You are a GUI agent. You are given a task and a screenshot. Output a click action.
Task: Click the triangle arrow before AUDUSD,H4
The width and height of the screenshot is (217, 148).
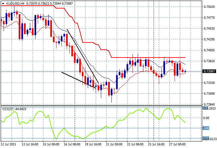(3, 4)
